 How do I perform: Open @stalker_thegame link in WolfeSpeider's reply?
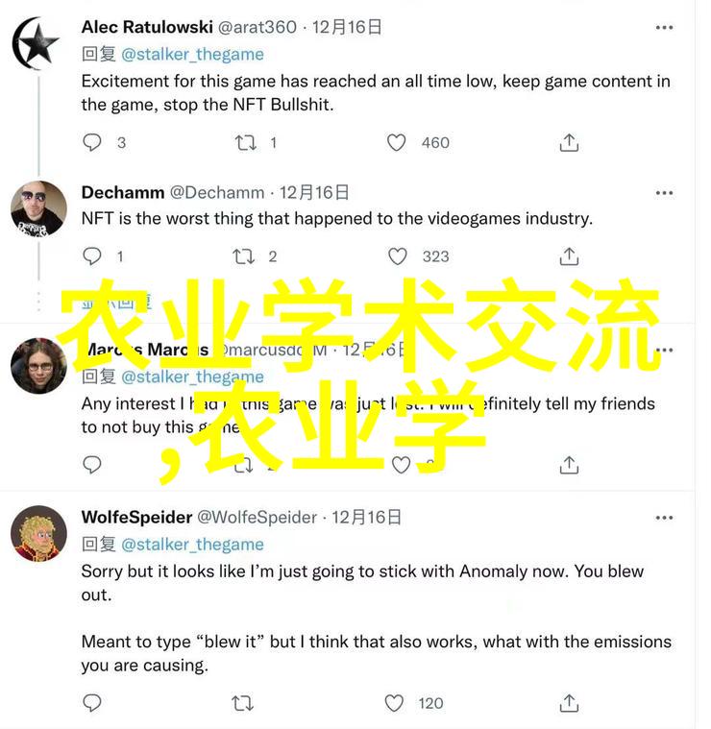tap(192, 545)
